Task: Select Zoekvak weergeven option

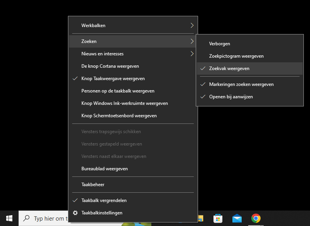Action: (250, 68)
